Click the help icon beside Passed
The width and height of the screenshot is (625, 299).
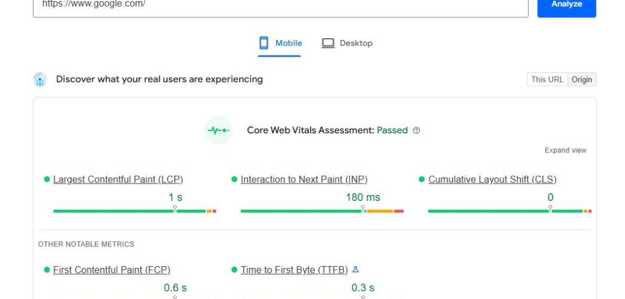click(x=416, y=130)
